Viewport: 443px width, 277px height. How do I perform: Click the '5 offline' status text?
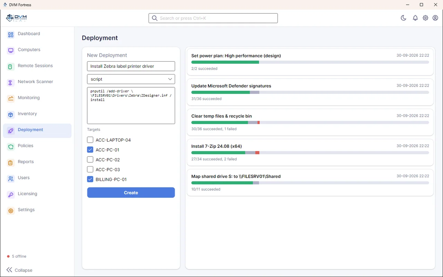[19, 256]
